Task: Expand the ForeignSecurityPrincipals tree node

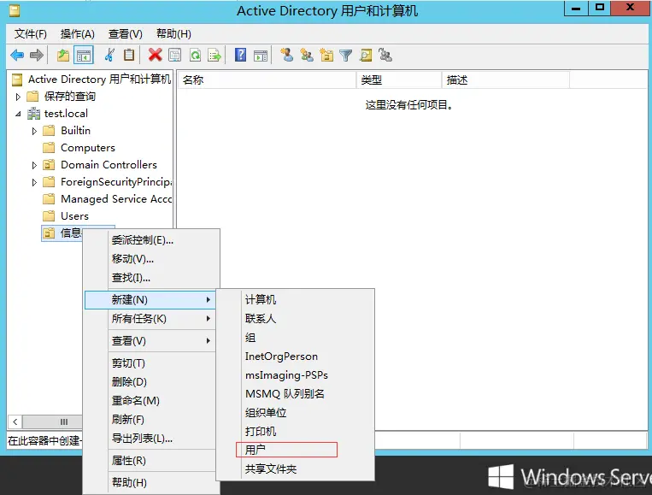Action: [x=34, y=182]
